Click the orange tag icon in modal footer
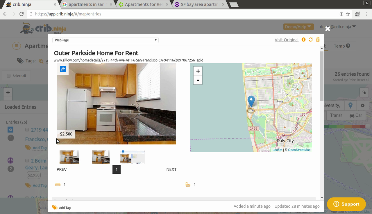372x214 pixels. click(55, 207)
